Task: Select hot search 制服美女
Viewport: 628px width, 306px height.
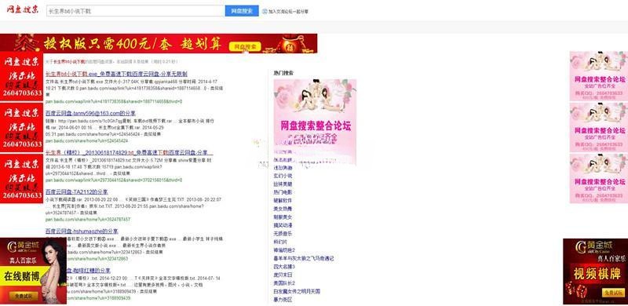Action: coord(283,217)
